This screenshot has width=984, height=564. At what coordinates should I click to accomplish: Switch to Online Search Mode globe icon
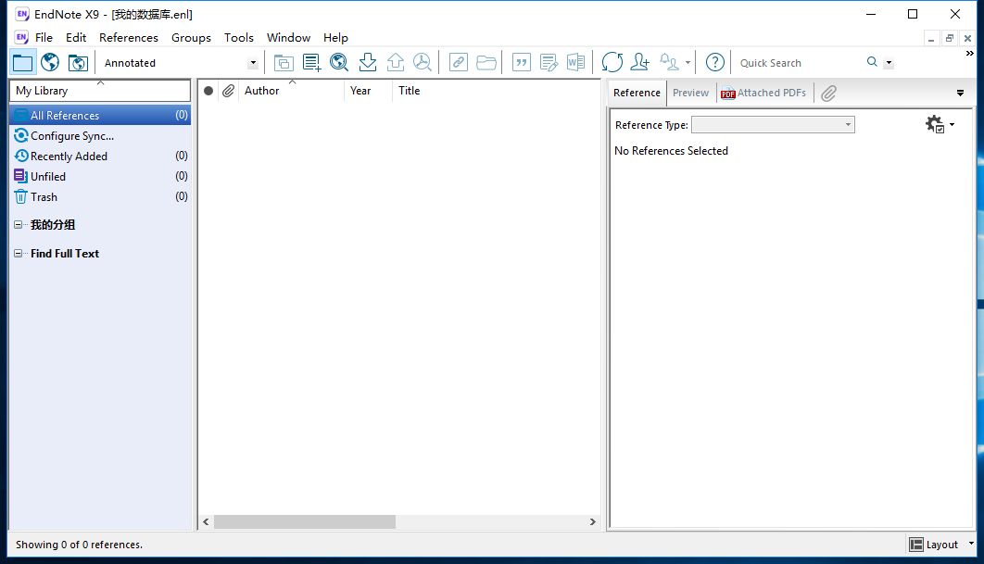pyautogui.click(x=50, y=63)
